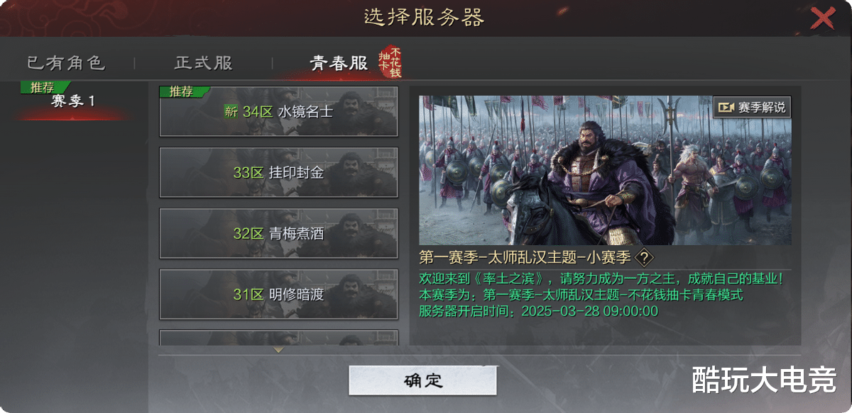Select the 青春服 tab
852x413 pixels.
tap(339, 63)
